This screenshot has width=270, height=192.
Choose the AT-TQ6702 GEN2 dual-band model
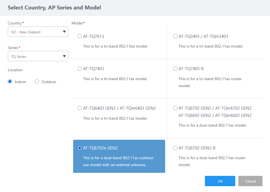175,108
